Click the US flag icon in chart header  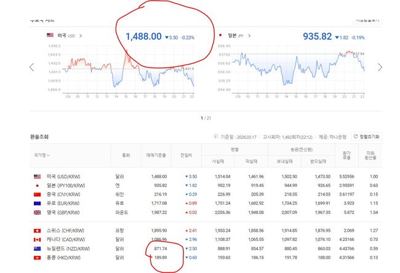50,36
